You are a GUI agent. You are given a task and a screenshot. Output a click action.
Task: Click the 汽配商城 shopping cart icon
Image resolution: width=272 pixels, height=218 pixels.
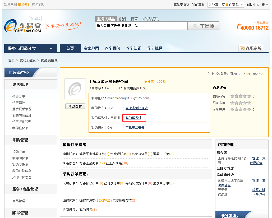click(242, 48)
